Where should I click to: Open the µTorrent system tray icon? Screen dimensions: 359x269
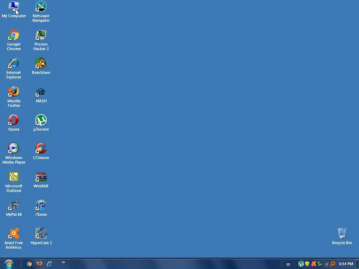tap(301, 264)
